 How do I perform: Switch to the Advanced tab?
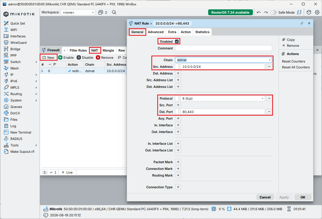[156, 32]
